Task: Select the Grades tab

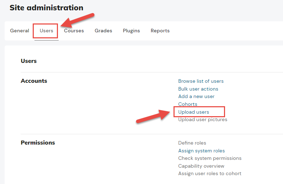Action: [103, 31]
